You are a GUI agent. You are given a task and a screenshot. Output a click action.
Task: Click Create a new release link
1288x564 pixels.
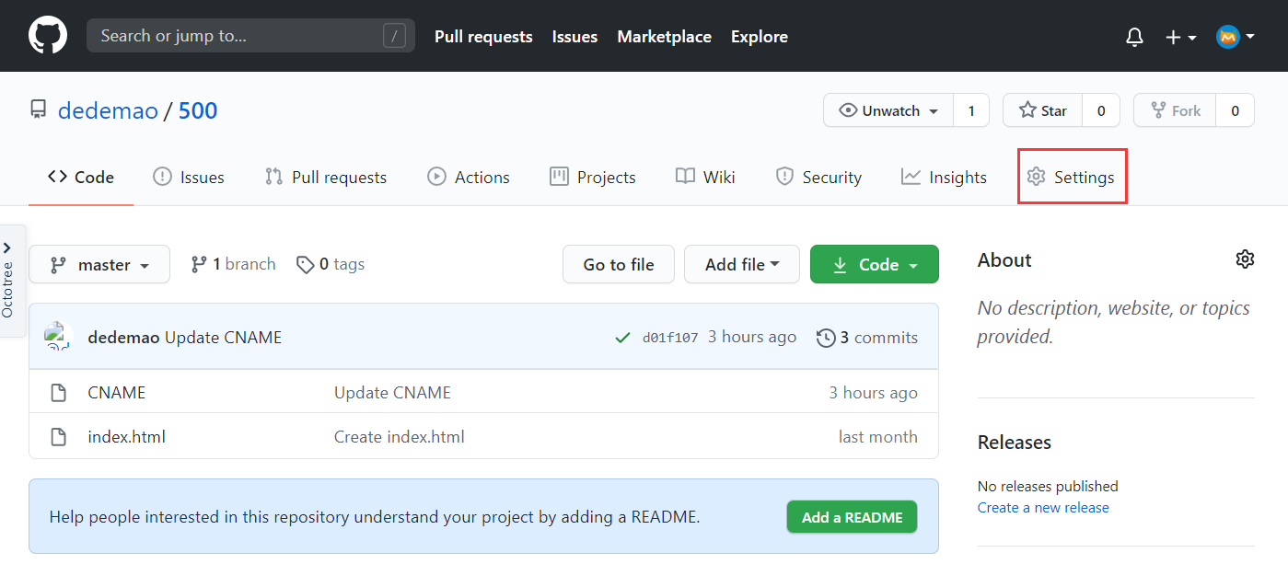pyautogui.click(x=1043, y=508)
